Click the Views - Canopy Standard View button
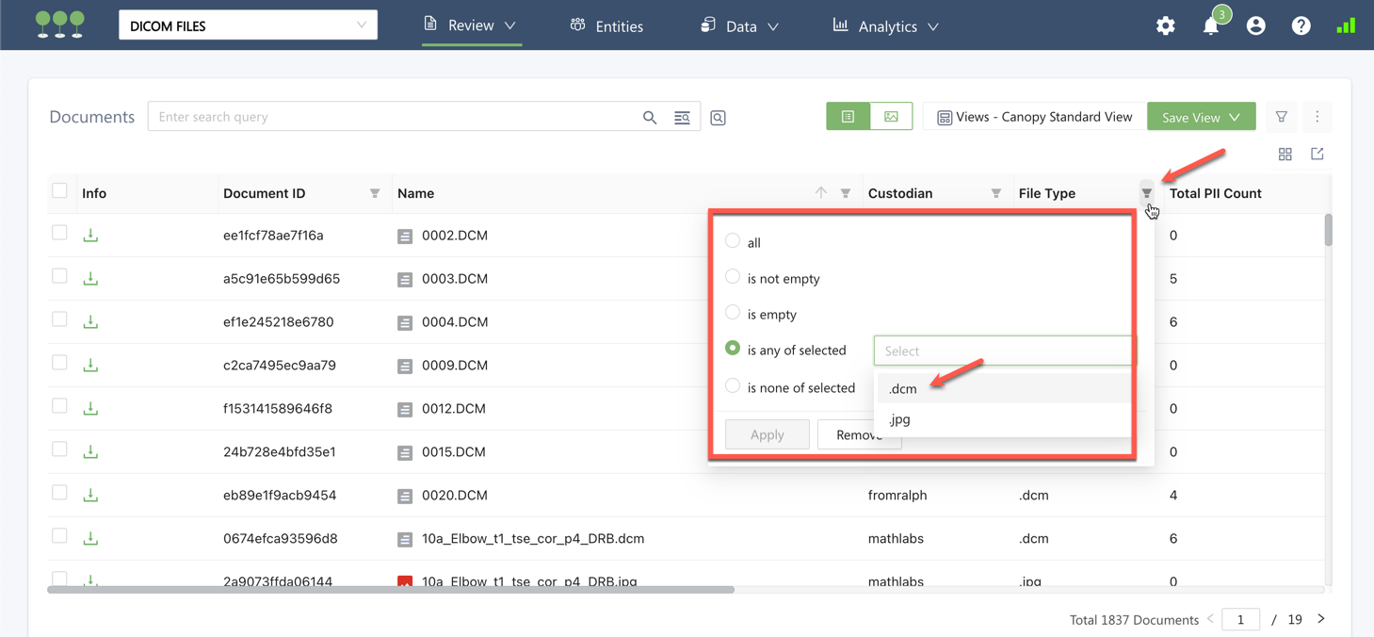 (x=1034, y=117)
